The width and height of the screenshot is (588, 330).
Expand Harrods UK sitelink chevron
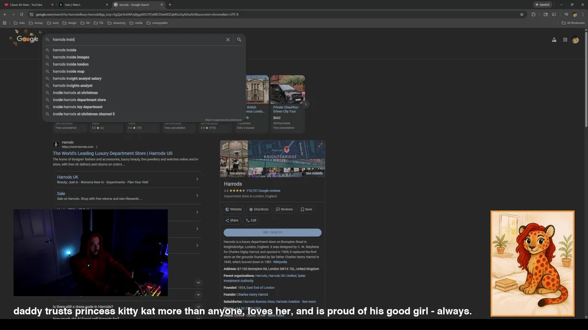197,179
